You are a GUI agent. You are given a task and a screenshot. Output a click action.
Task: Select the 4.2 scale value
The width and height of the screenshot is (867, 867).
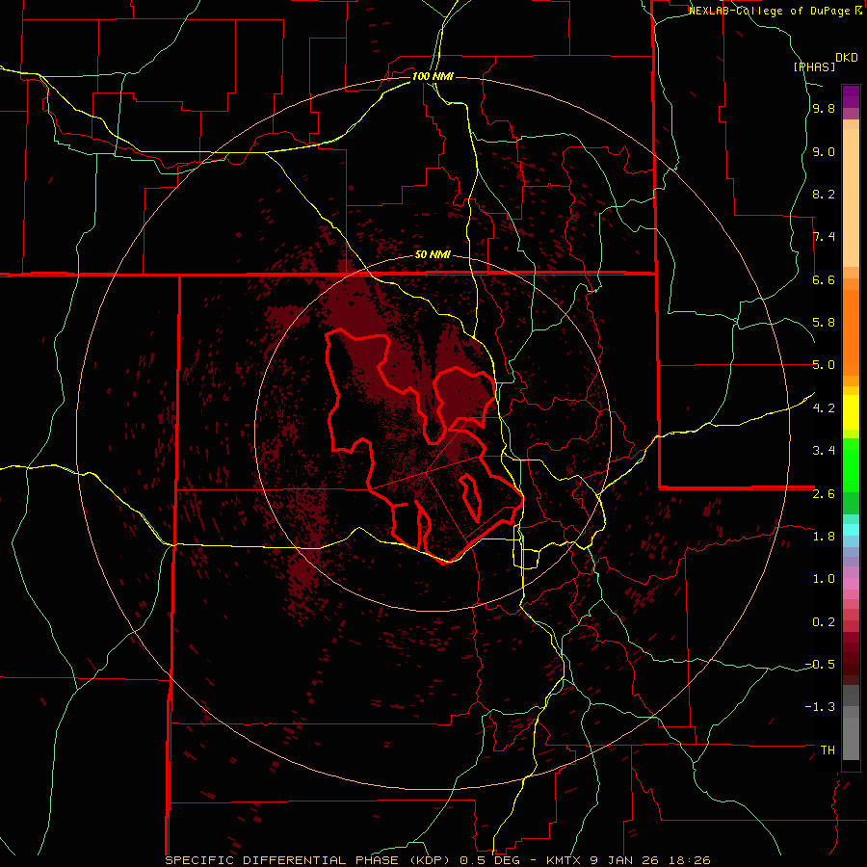[x=824, y=408]
